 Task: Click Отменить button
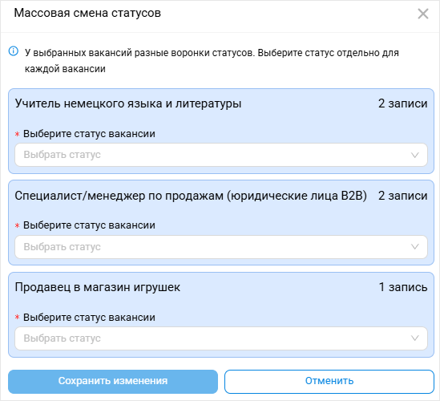tap(329, 381)
